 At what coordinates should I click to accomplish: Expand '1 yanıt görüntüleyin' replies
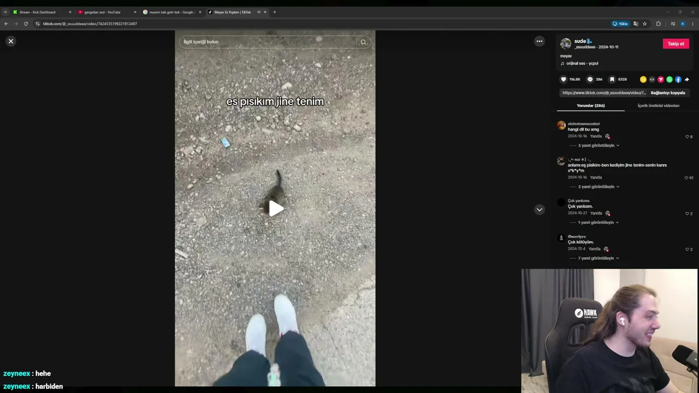(x=599, y=223)
